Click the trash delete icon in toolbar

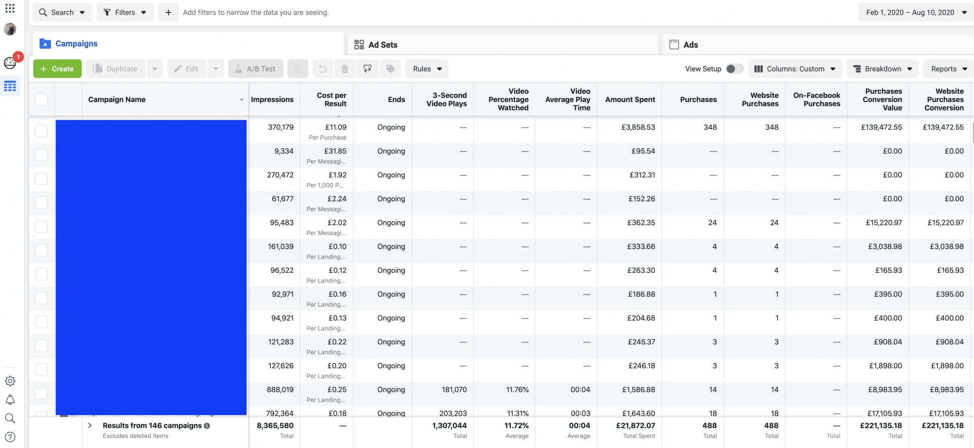344,69
